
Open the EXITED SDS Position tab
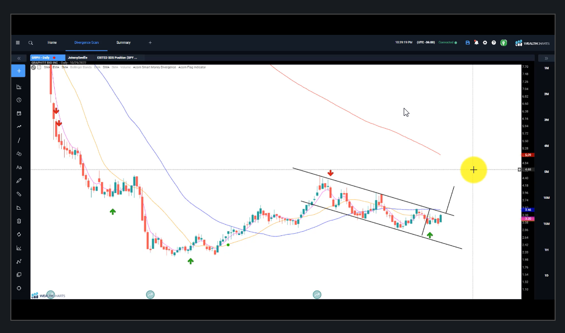pos(117,57)
